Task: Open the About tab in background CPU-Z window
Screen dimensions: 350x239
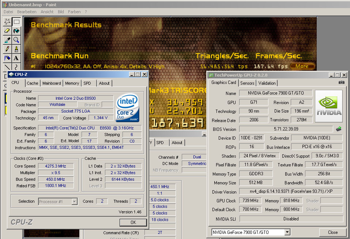Action: pyautogui.click(x=177, y=143)
